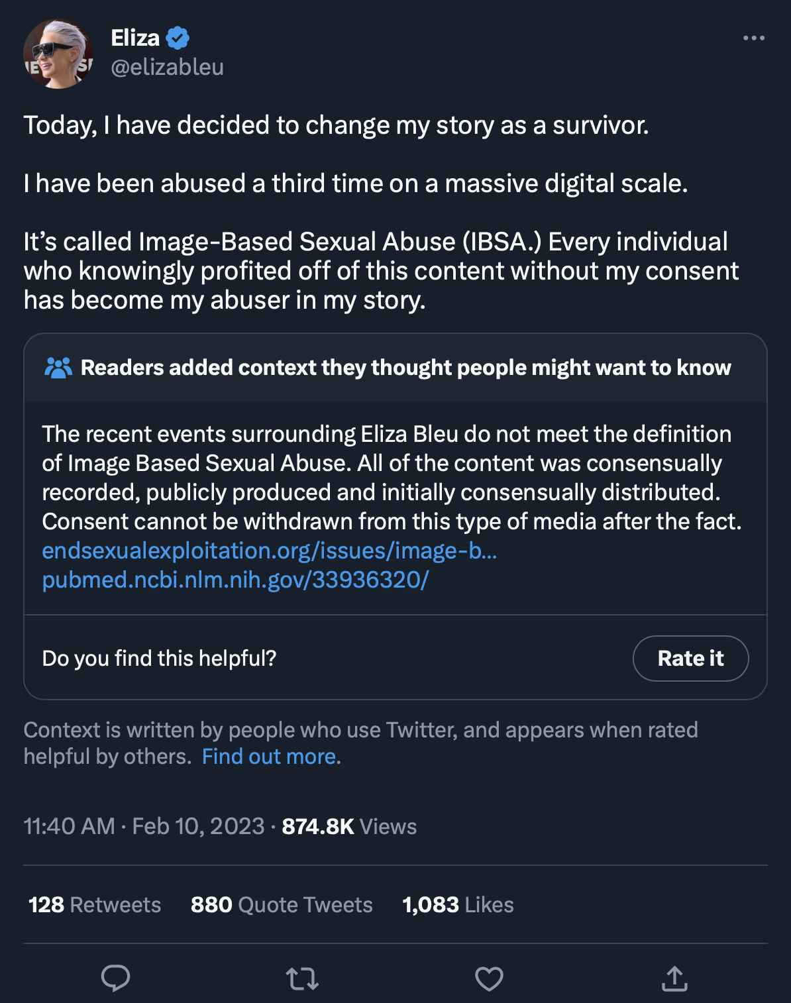The image size is (791, 1003).
Task: Click the Find out more link
Action: point(270,756)
